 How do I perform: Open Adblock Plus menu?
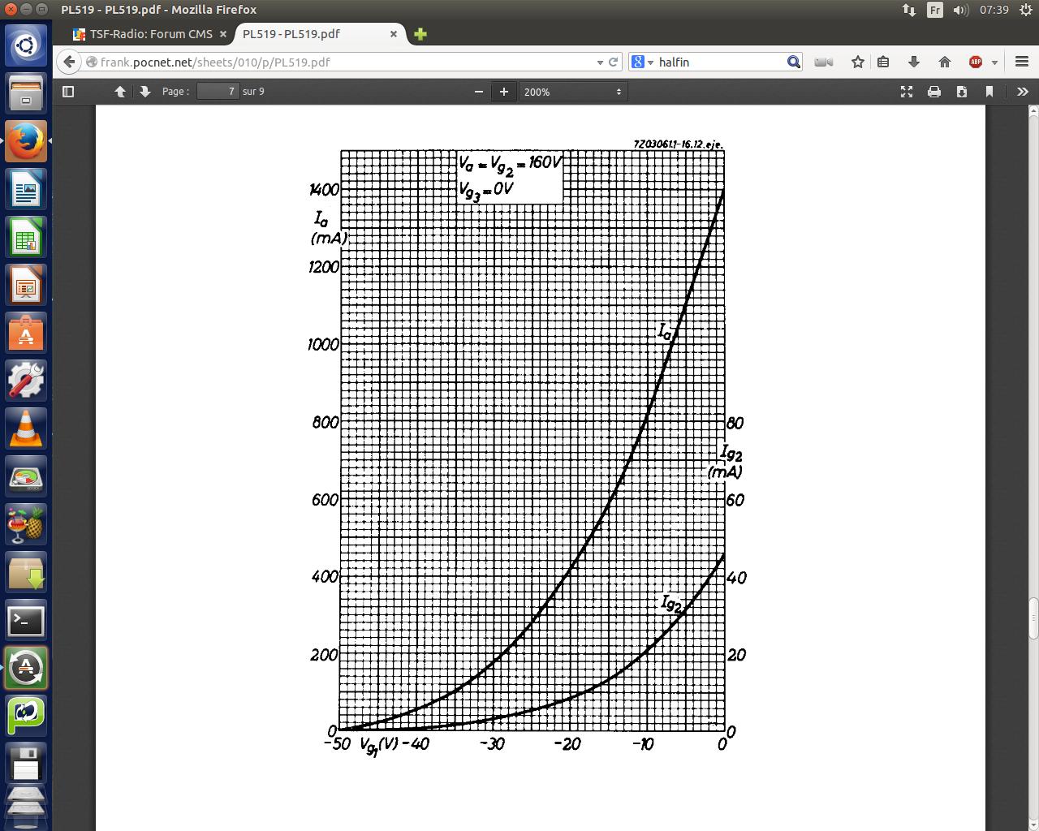pyautogui.click(x=976, y=62)
